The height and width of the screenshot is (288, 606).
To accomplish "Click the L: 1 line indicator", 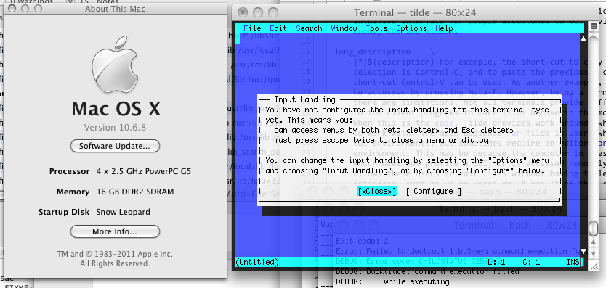I will tap(496, 262).
